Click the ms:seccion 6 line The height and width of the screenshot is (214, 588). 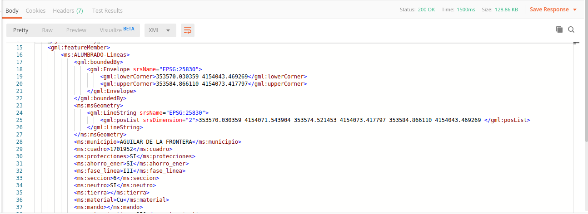pyautogui.click(x=117, y=178)
